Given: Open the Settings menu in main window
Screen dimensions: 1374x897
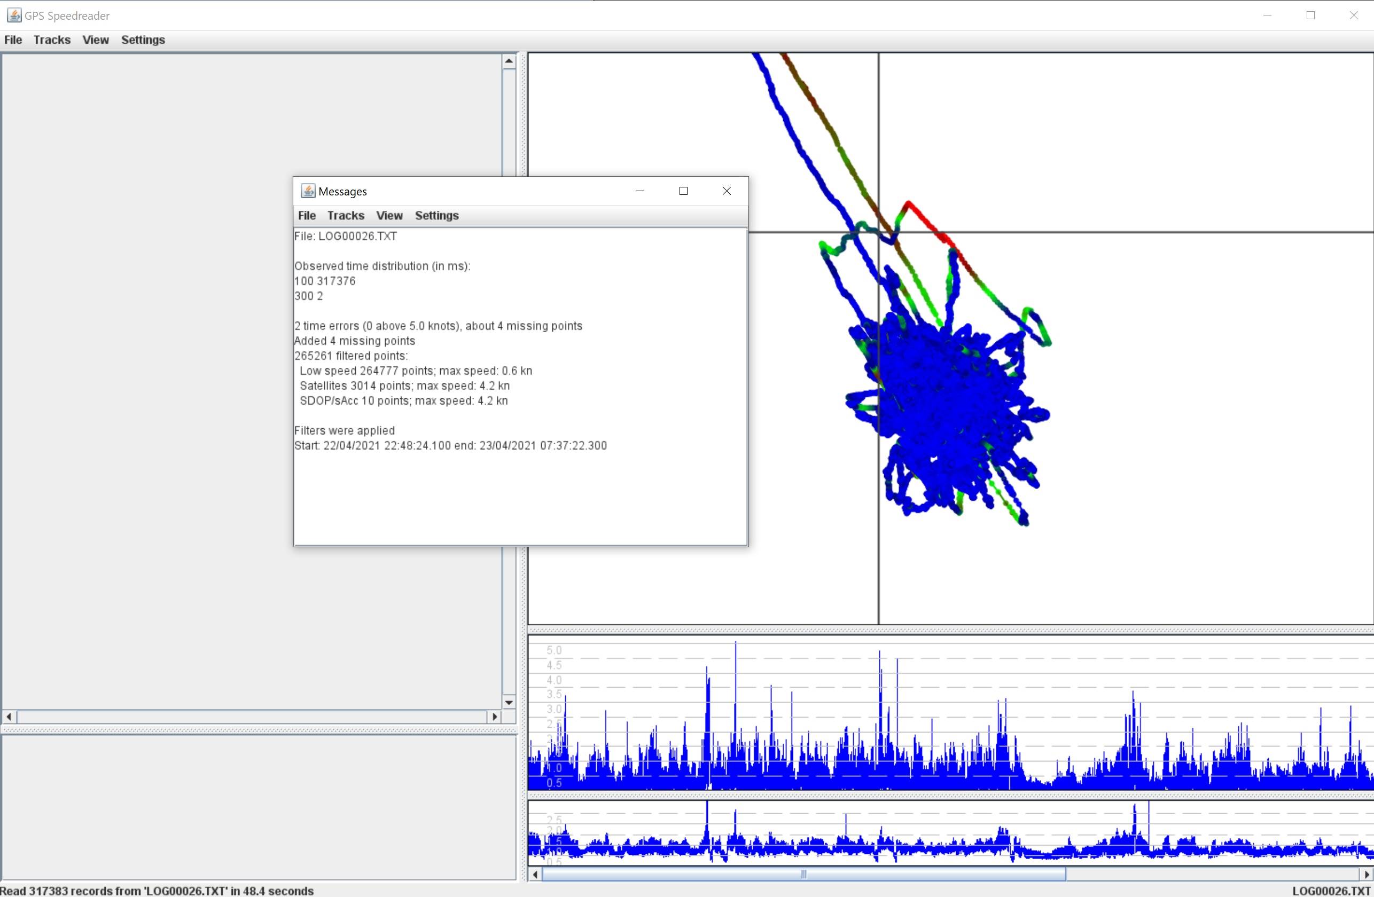Looking at the screenshot, I should click(143, 40).
